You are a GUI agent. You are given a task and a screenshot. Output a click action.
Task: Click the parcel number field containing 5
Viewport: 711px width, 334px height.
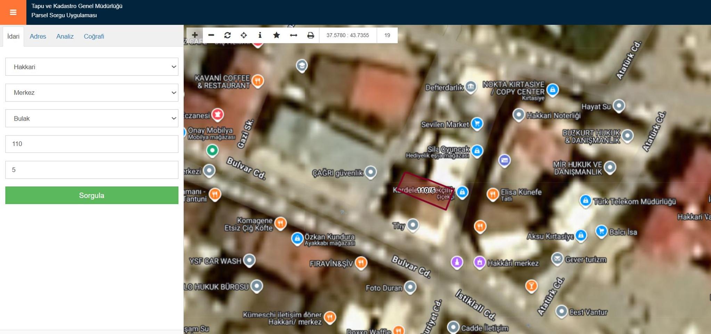tap(92, 170)
